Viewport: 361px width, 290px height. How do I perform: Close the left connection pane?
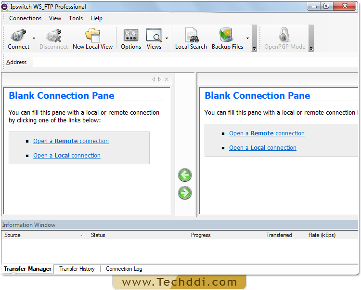coord(167,79)
